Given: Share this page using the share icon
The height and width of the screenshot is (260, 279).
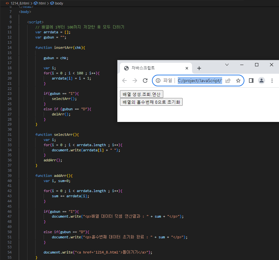Looking at the screenshot, I should [x=228, y=81].
